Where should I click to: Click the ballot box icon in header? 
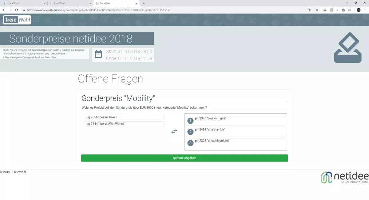click(x=347, y=48)
